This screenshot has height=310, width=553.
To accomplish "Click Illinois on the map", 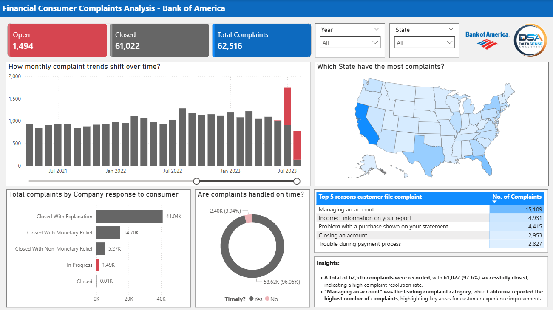I will pyautogui.click(x=456, y=122).
